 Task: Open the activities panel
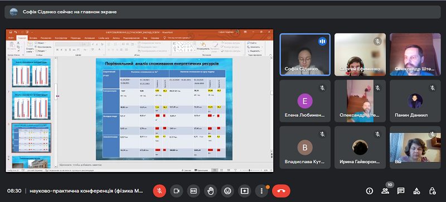tap(416, 191)
